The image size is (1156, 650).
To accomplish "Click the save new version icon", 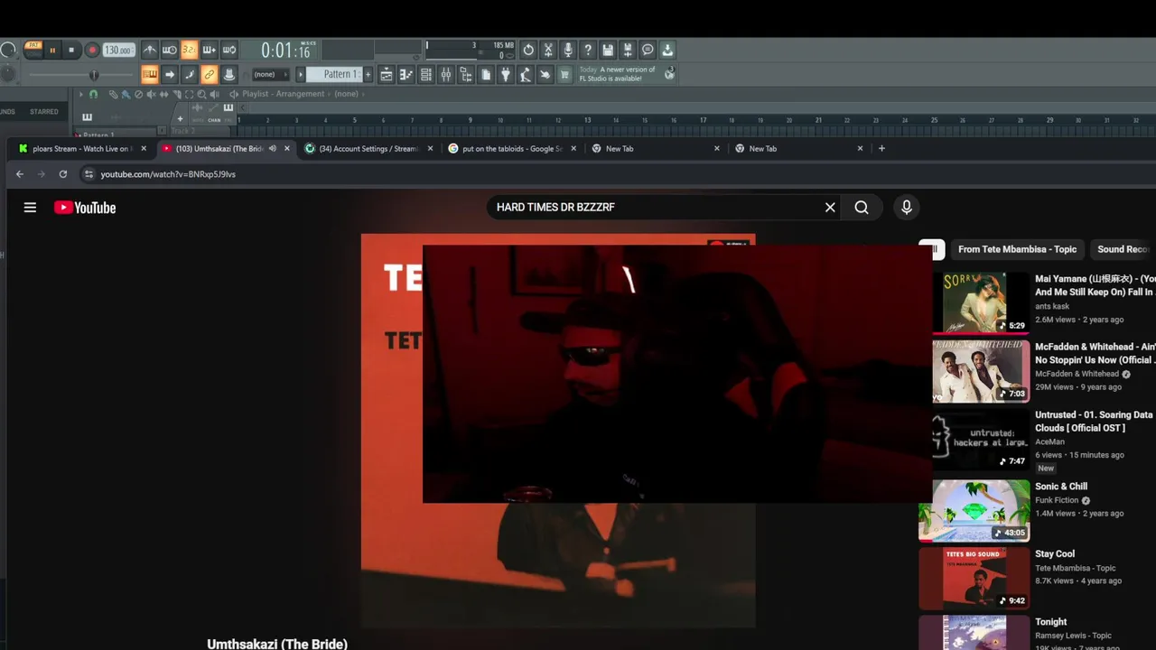I will point(628,50).
